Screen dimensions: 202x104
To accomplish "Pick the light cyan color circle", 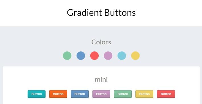I will tap(122, 56).
